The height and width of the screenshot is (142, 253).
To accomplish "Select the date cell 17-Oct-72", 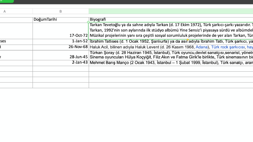I will point(61,31).
